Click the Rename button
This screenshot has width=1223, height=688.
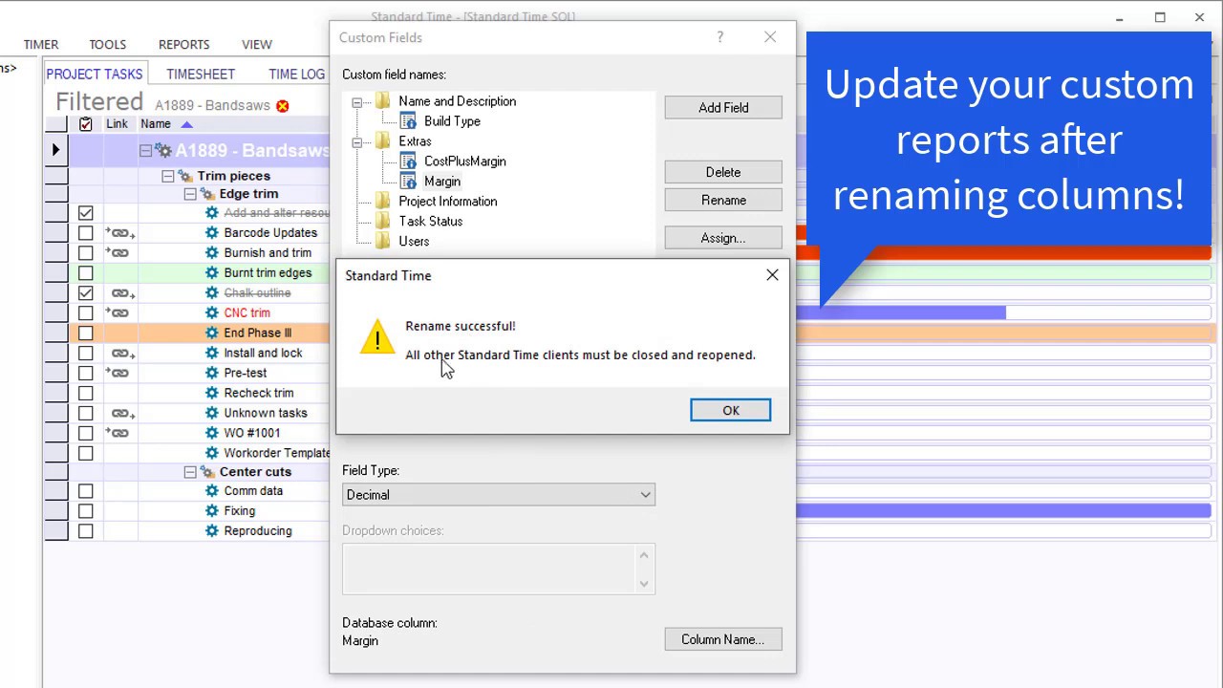pyautogui.click(x=723, y=201)
